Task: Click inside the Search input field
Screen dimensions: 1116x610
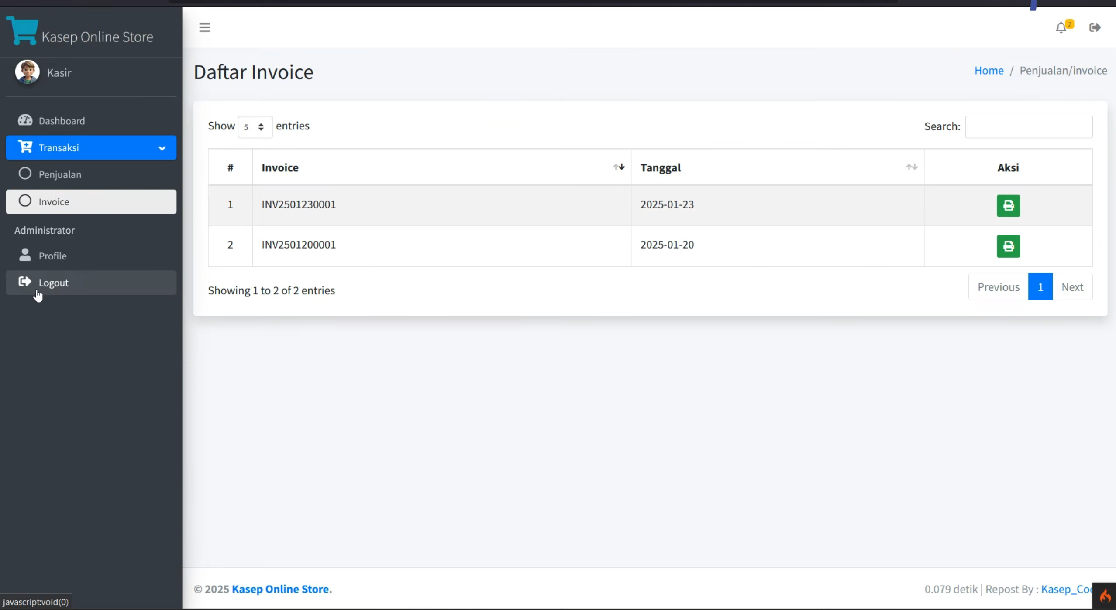Action: pyautogui.click(x=1029, y=127)
